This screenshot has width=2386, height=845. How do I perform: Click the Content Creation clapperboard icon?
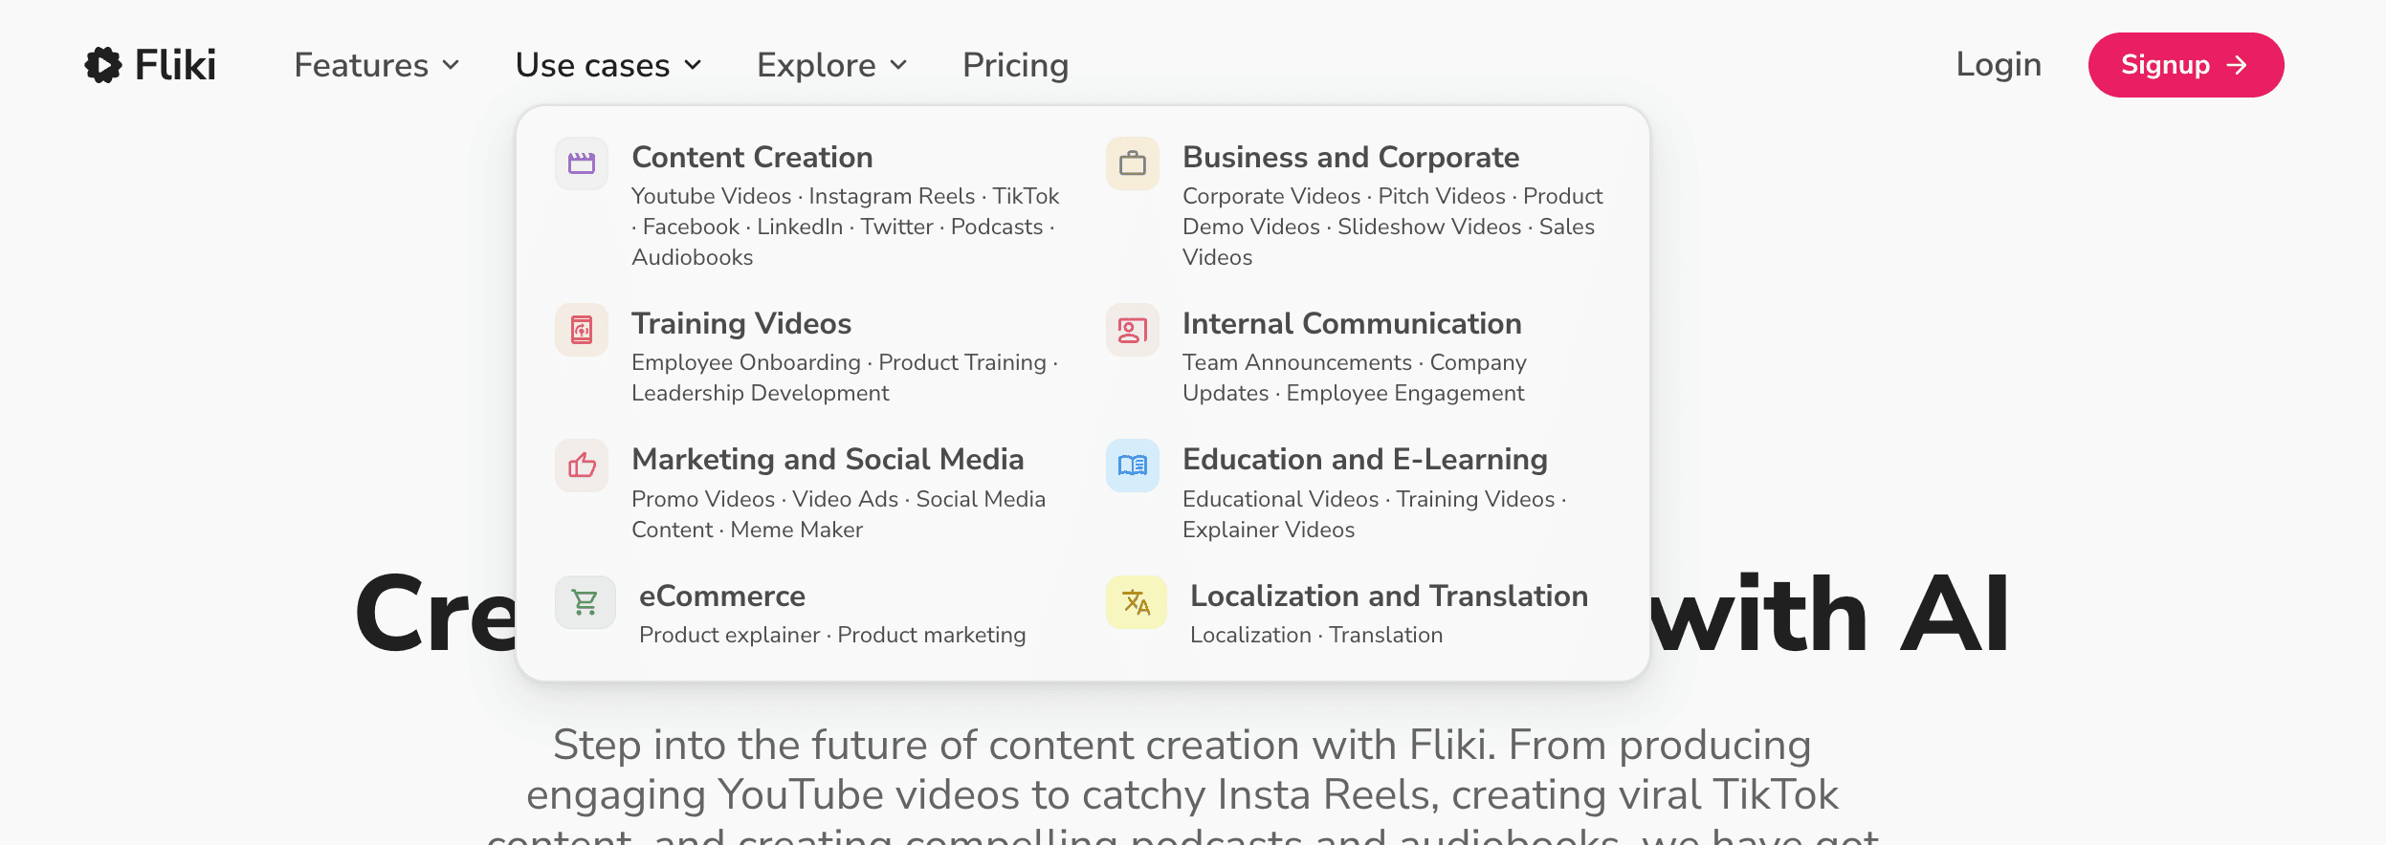pos(582,163)
